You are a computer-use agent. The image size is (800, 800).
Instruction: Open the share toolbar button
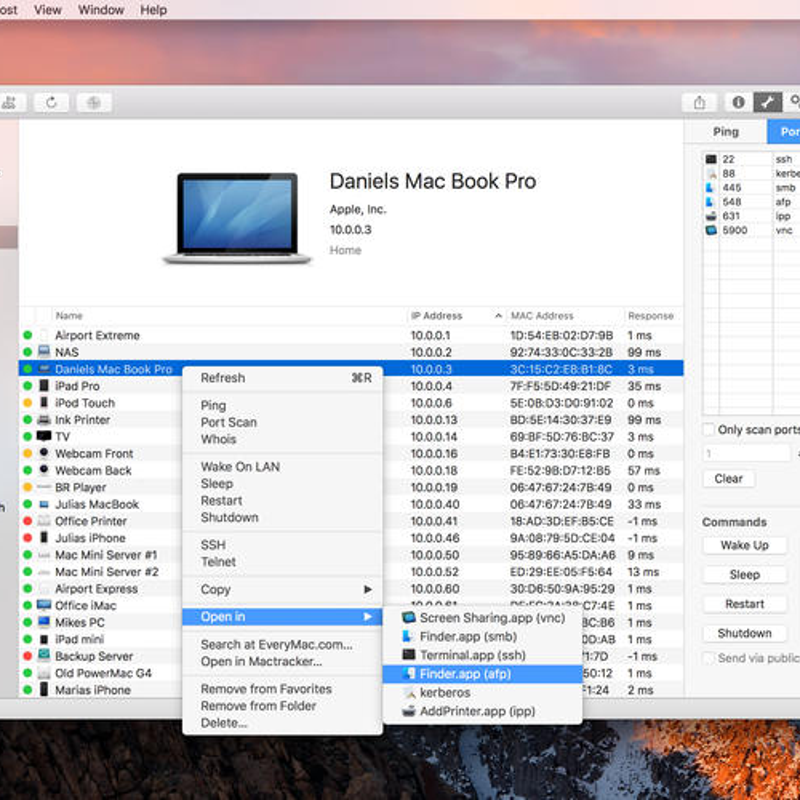[x=700, y=103]
